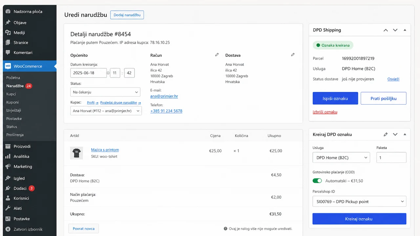Screen dimensions: 420x236
Task: Click the Zatvori izbornik collapse arrow icon
Action: [x=8, y=229]
